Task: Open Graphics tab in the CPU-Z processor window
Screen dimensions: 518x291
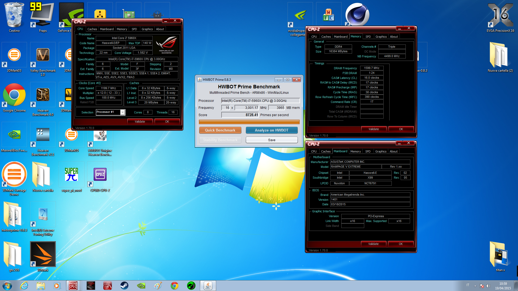Action: [x=147, y=29]
